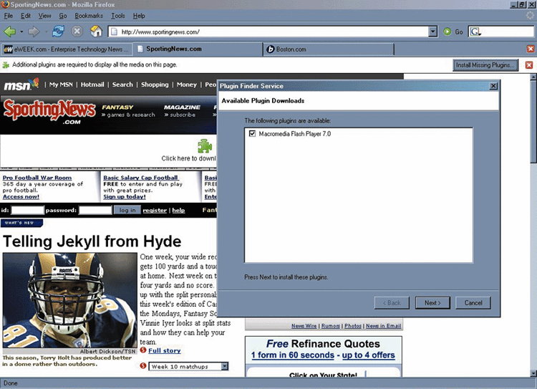
Task: Go to the Home page icon
Action: click(96, 32)
